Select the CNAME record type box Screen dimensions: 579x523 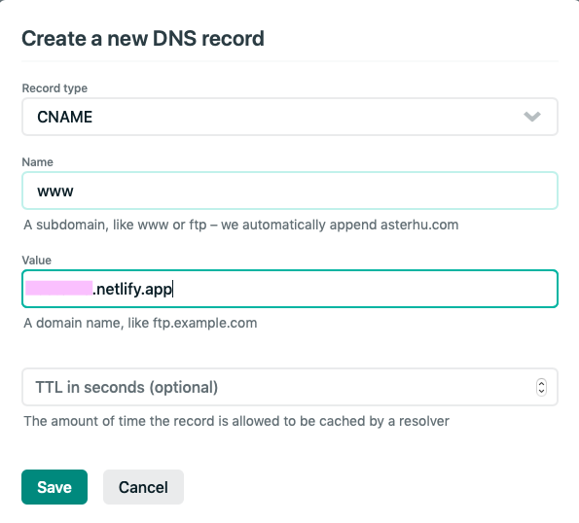coord(290,117)
